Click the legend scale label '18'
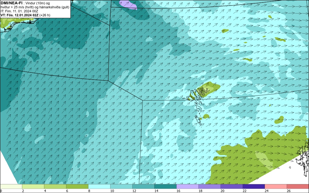The image size is (309, 193). point(201,191)
